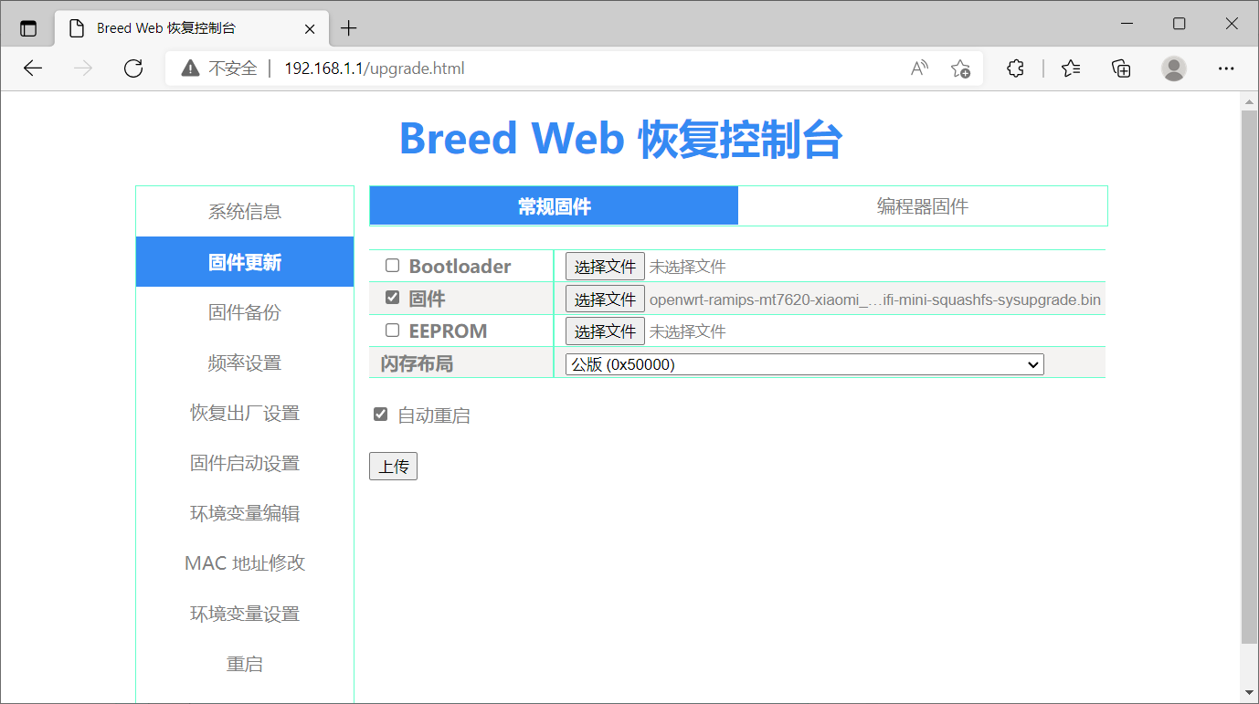
Task: Choose a file for EEPROM
Action: 605,331
